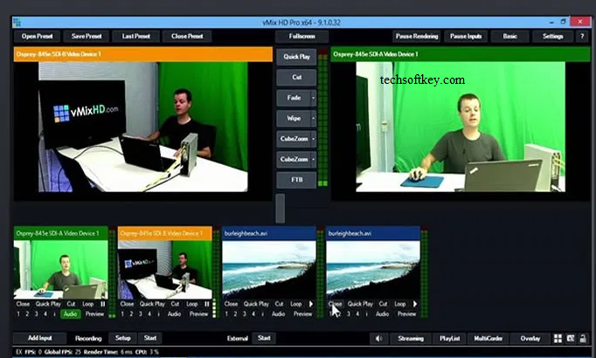
Task: Expand the Fade transition dropdown arrow
Action: coord(313,98)
